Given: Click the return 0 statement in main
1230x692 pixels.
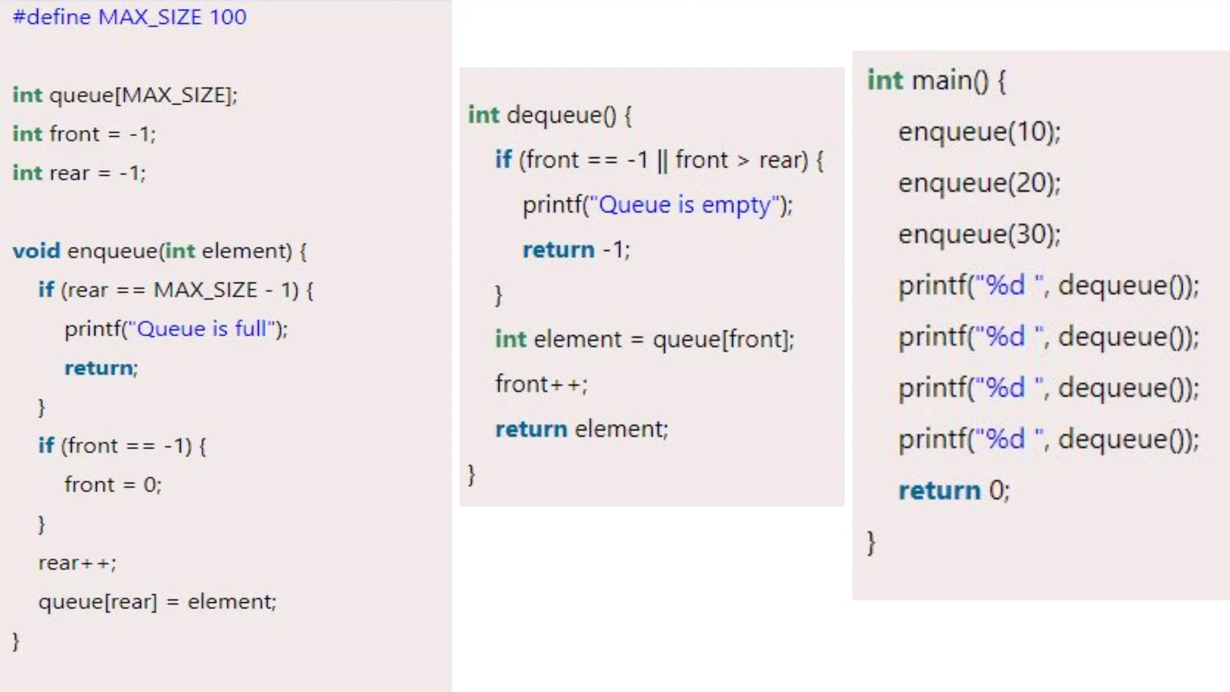Looking at the screenshot, I should 954,491.
